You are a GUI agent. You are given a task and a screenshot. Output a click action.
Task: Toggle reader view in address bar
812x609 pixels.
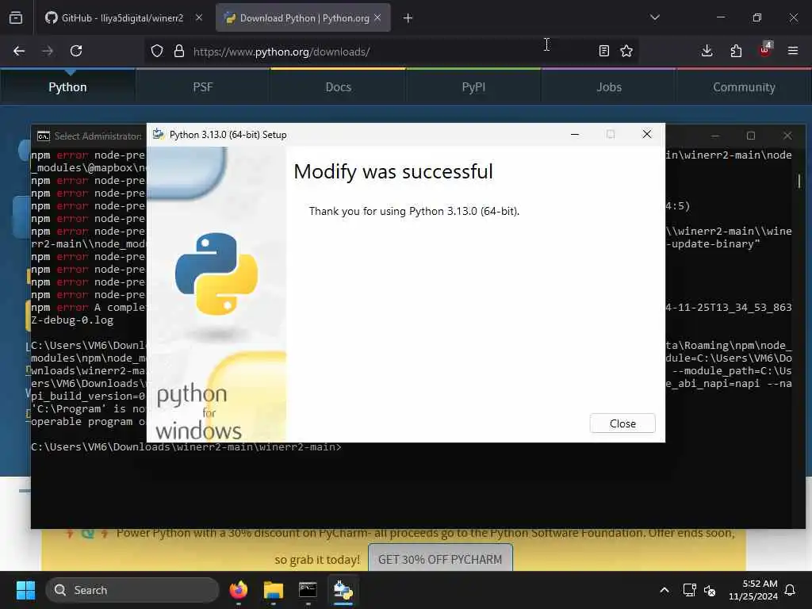[x=603, y=51]
